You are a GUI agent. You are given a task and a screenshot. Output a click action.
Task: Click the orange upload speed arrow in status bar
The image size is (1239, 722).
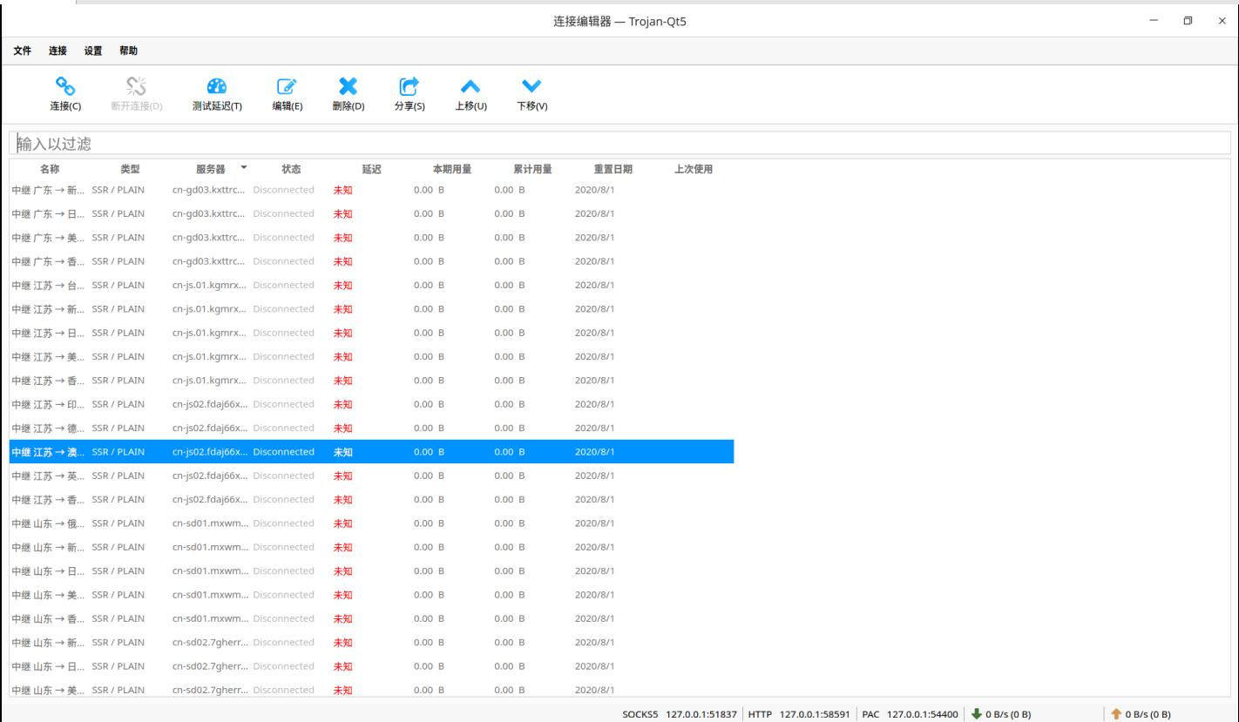pos(1116,714)
